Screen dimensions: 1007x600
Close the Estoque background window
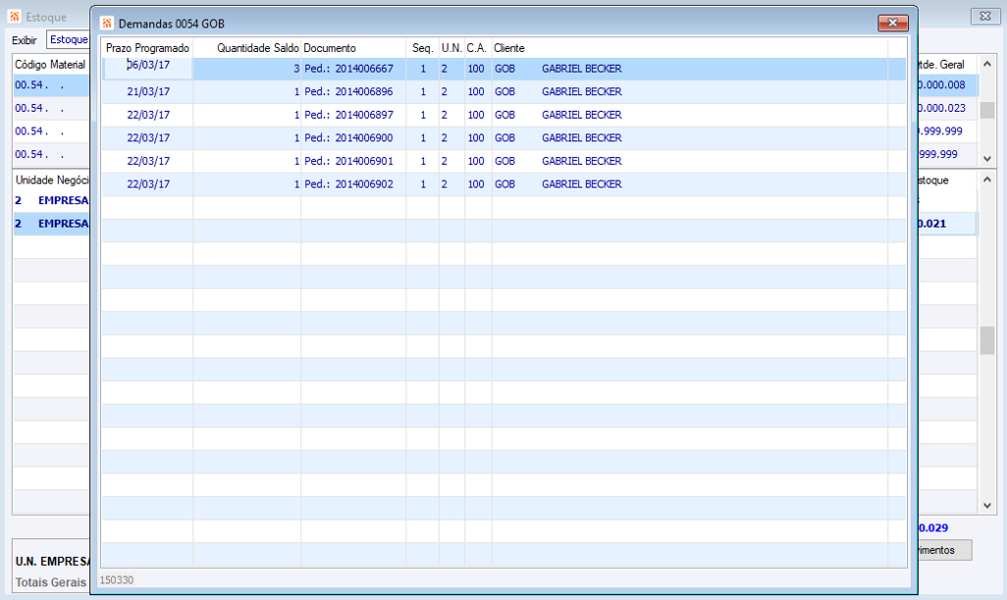pos(985,16)
